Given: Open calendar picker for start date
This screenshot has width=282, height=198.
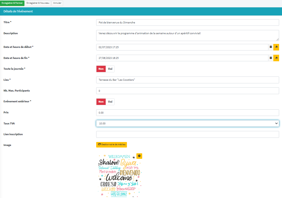Looking at the screenshot, I should 271,47.
